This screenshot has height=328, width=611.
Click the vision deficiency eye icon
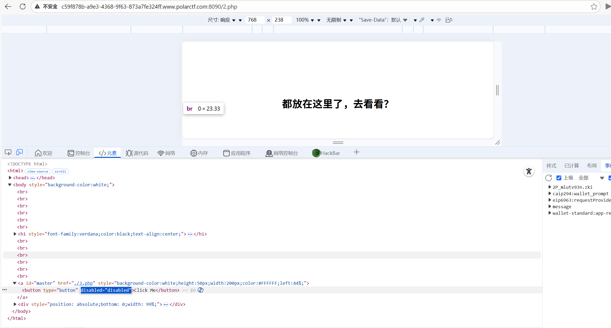pyautogui.click(x=439, y=20)
